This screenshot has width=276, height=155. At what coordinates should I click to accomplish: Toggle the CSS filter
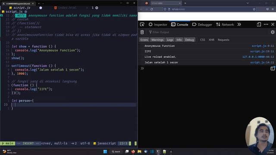pos(202,40)
